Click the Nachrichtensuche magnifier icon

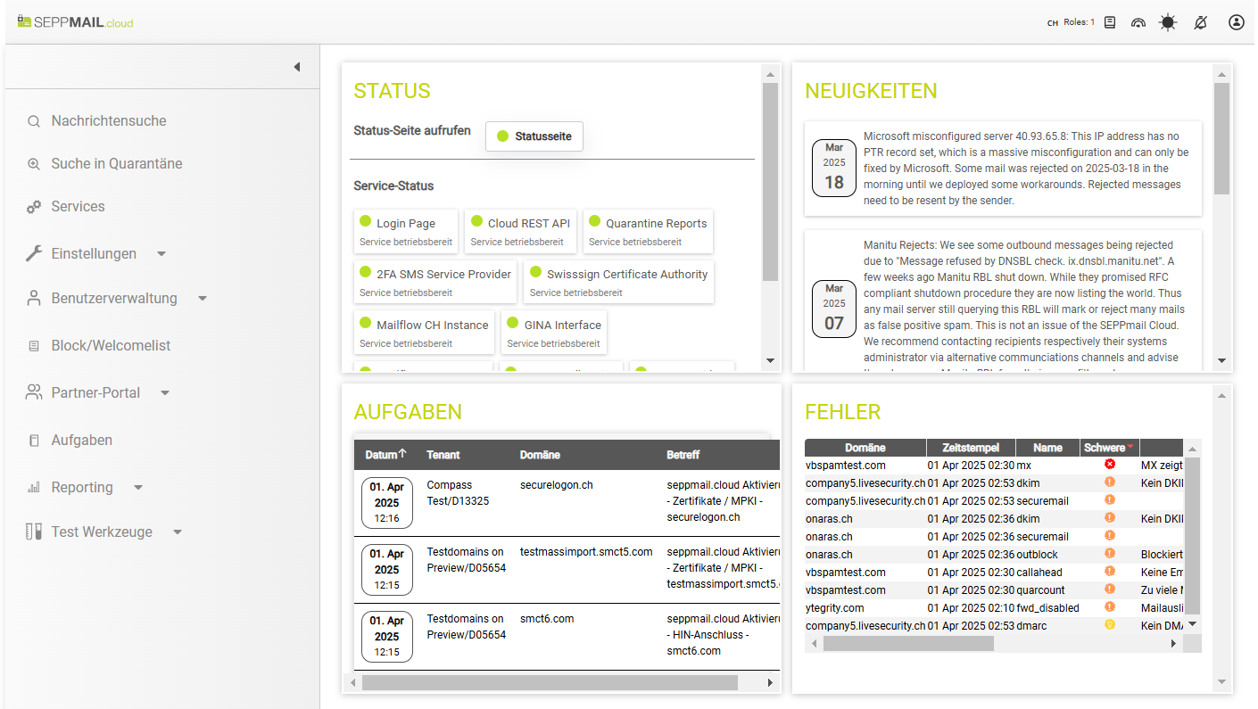tap(34, 121)
